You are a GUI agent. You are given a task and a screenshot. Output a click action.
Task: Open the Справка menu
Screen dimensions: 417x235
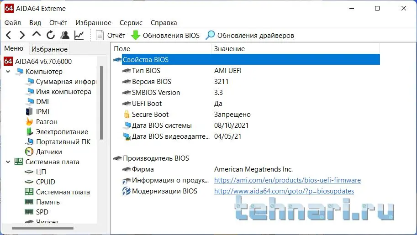(164, 23)
